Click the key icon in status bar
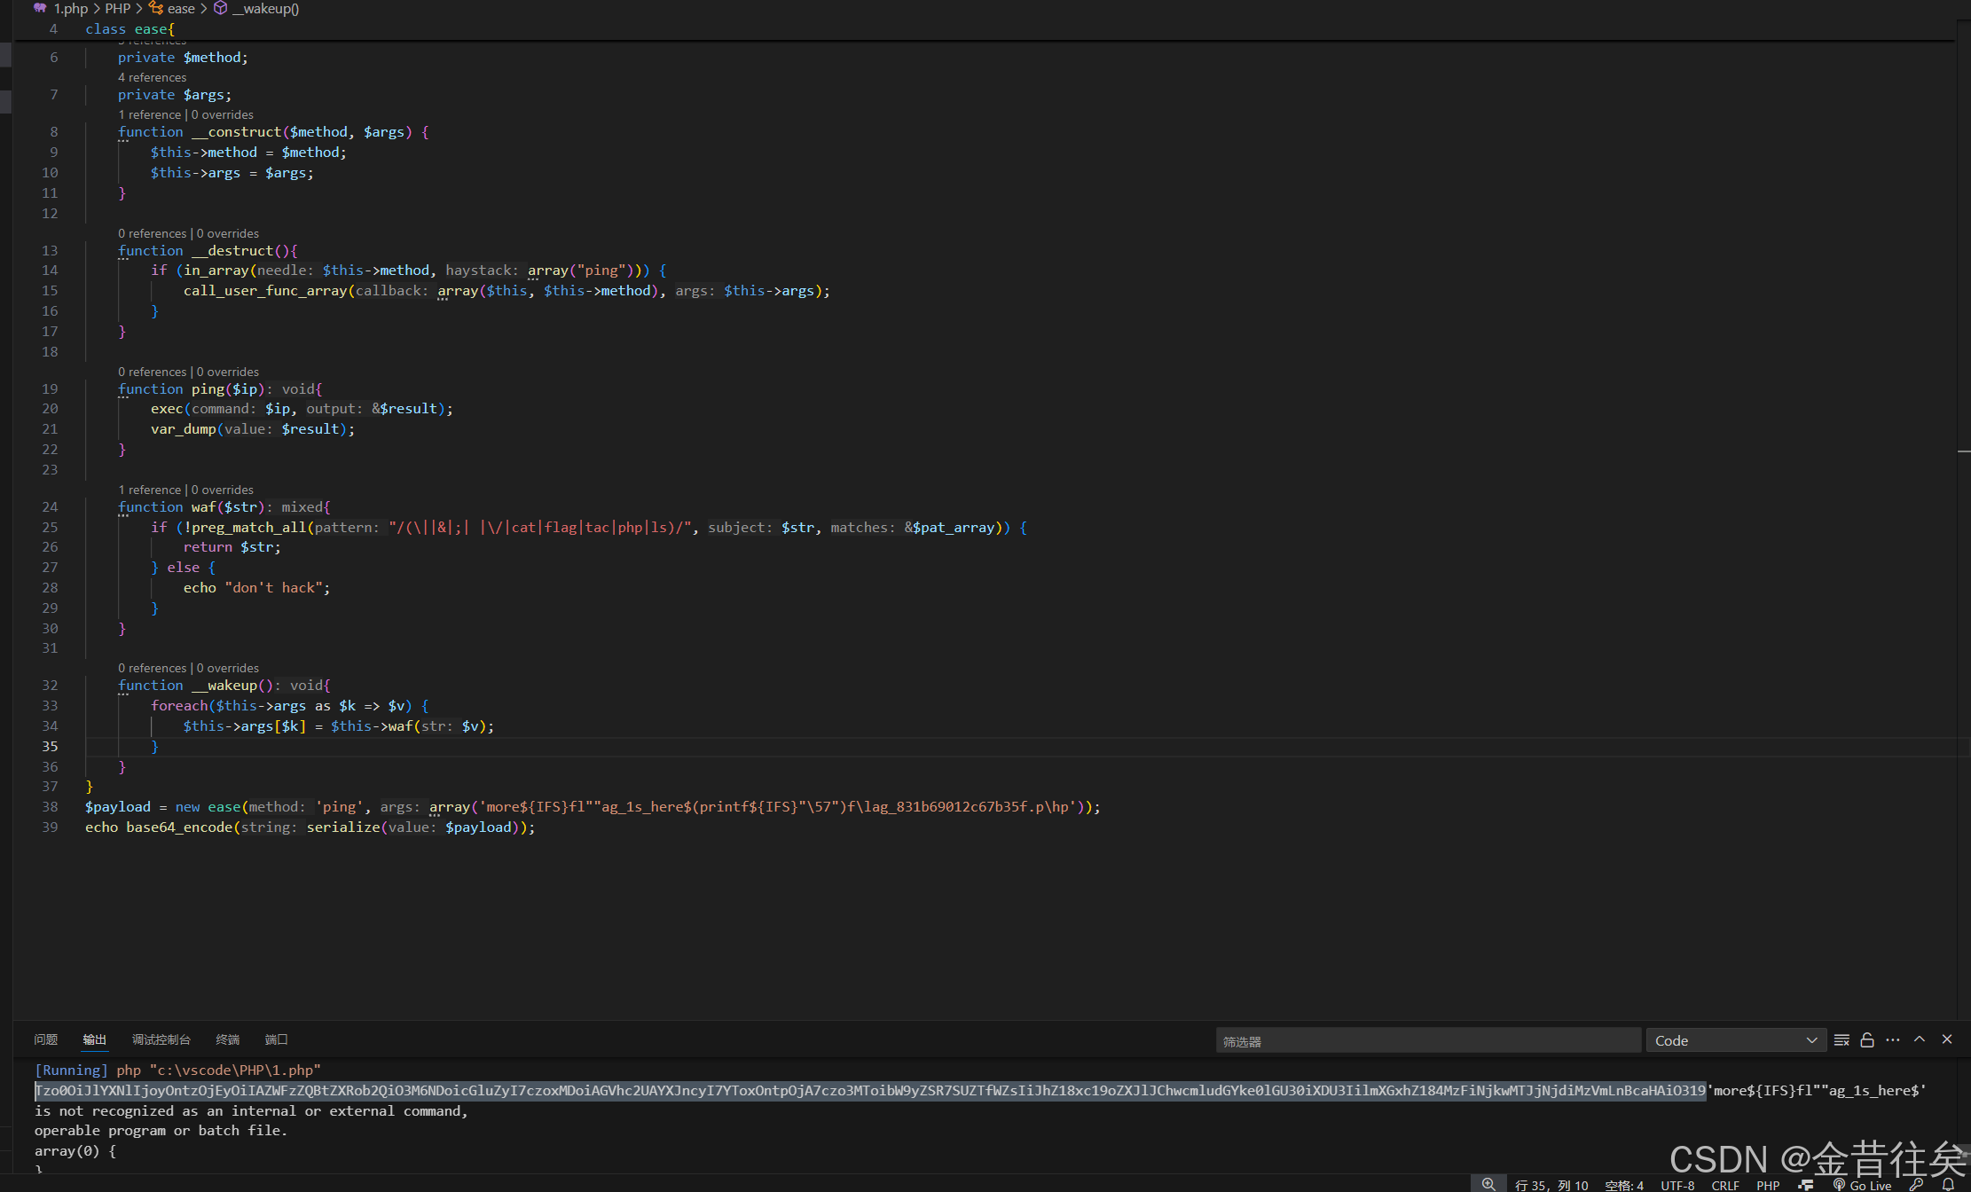Screen dimensions: 1971x1192 click(1916, 1185)
